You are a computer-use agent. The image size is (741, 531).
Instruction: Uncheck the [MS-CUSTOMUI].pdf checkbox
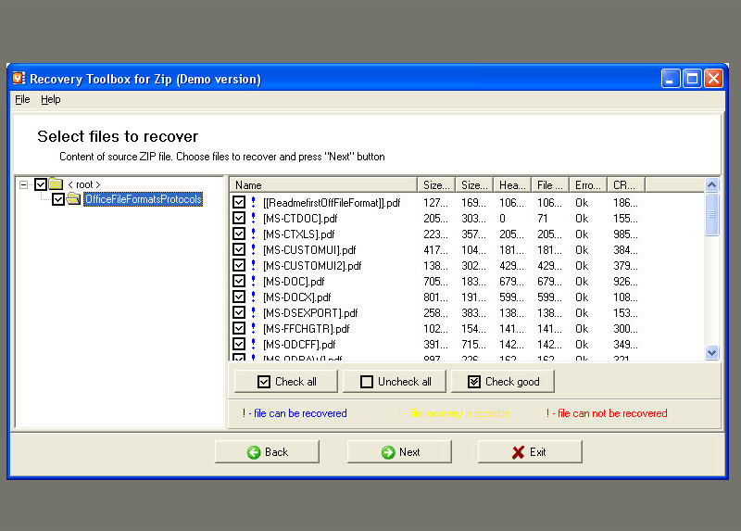(x=239, y=249)
